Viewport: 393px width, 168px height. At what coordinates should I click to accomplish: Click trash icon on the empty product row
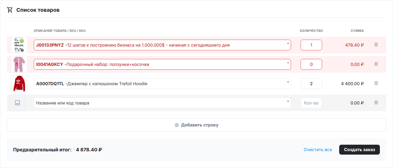tap(376, 103)
